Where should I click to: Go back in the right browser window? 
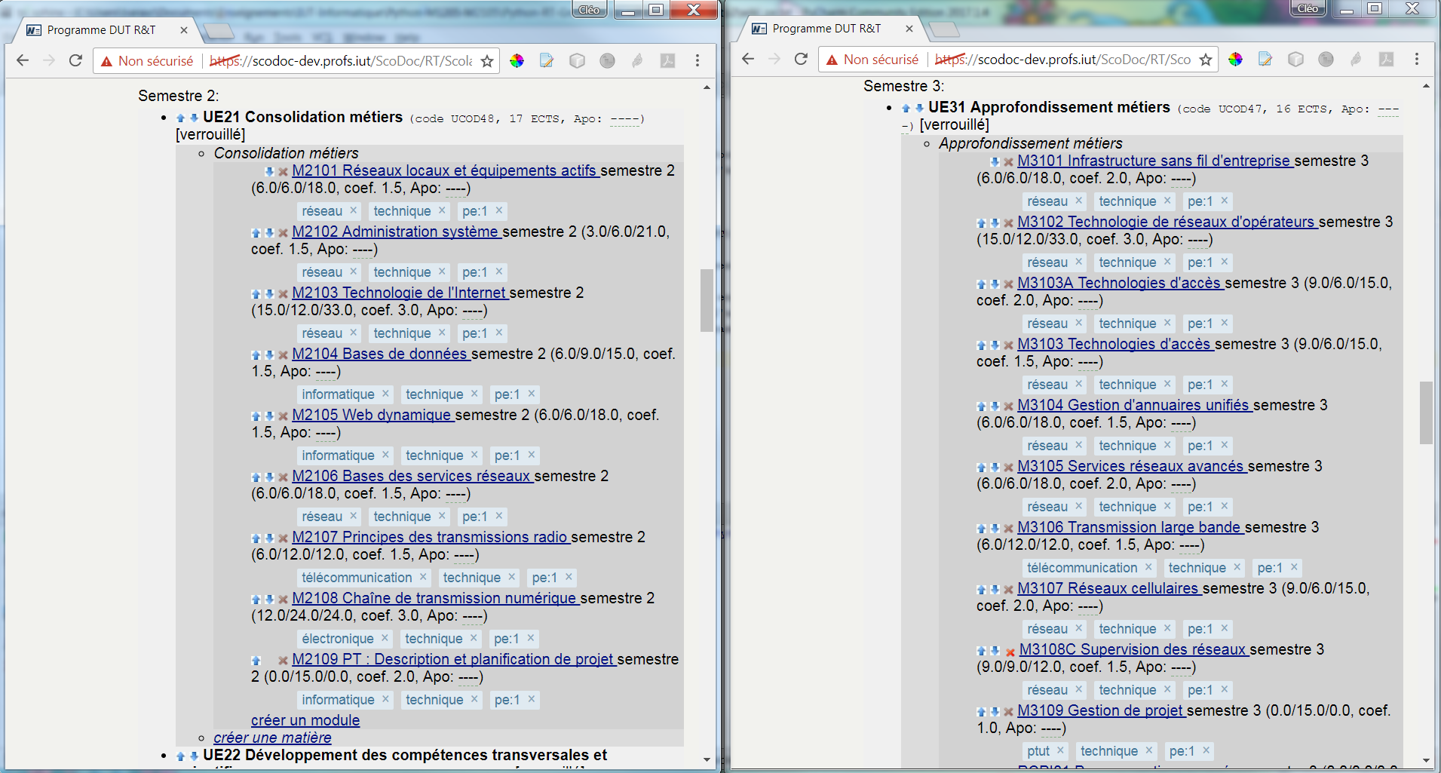[x=748, y=60]
